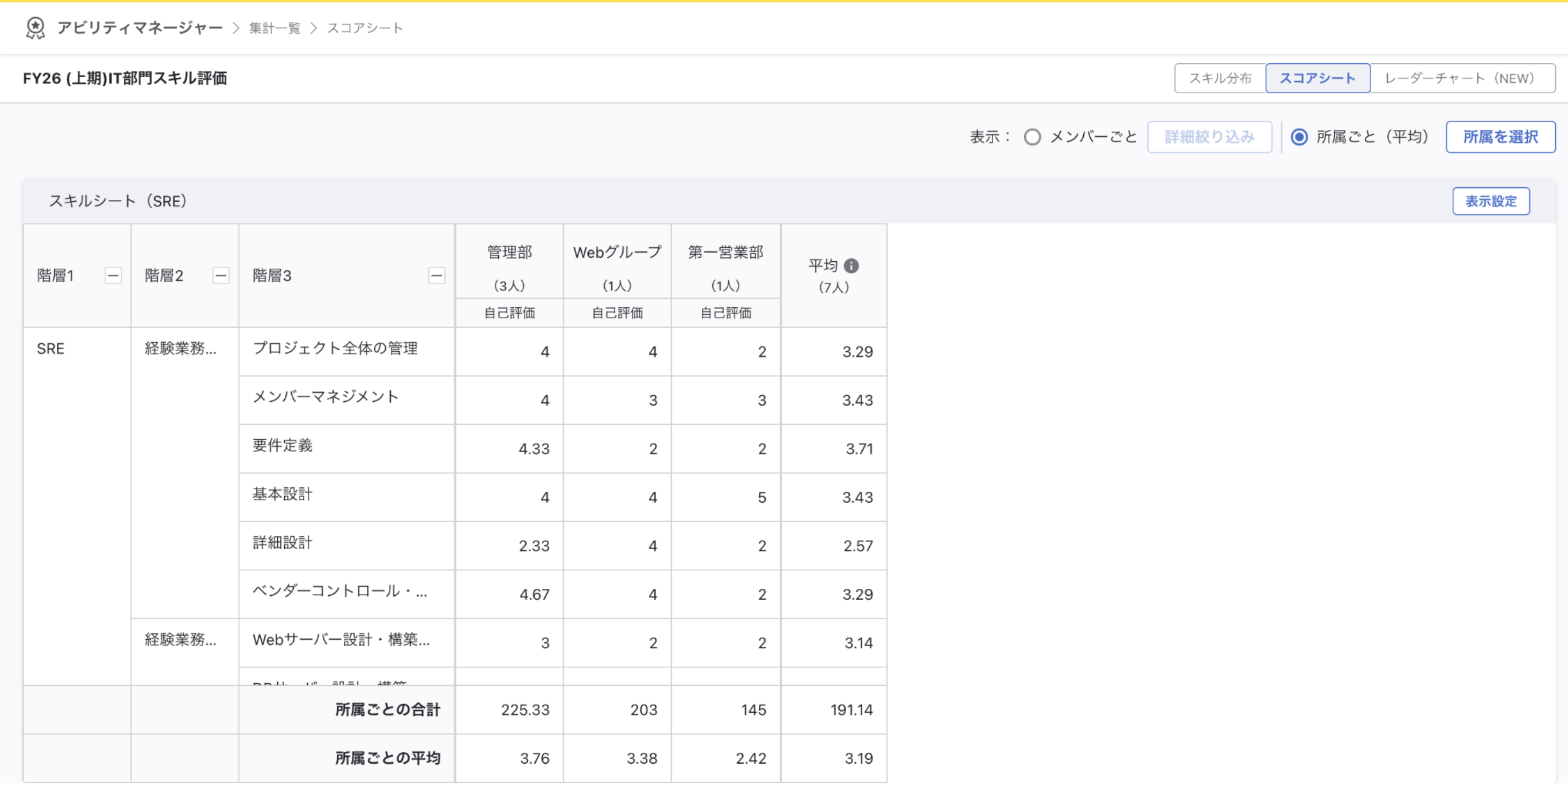
Task: Click the 225.33 total for 管理部
Action: [526, 711]
